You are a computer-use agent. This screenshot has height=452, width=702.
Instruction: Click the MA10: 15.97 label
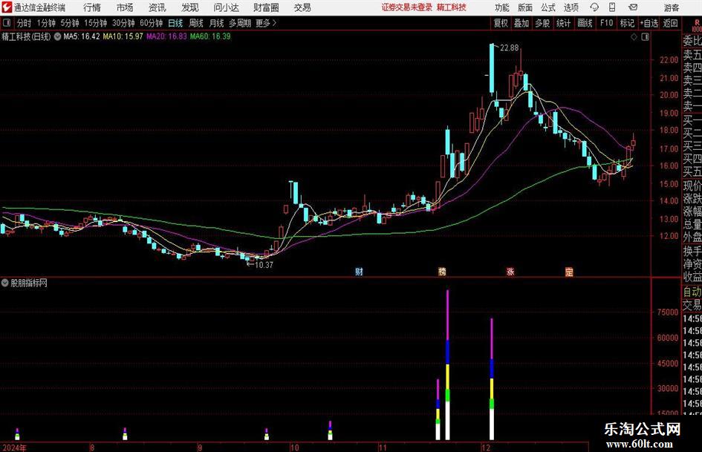123,36
